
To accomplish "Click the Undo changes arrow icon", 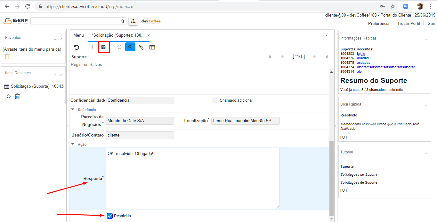I will (77, 47).
